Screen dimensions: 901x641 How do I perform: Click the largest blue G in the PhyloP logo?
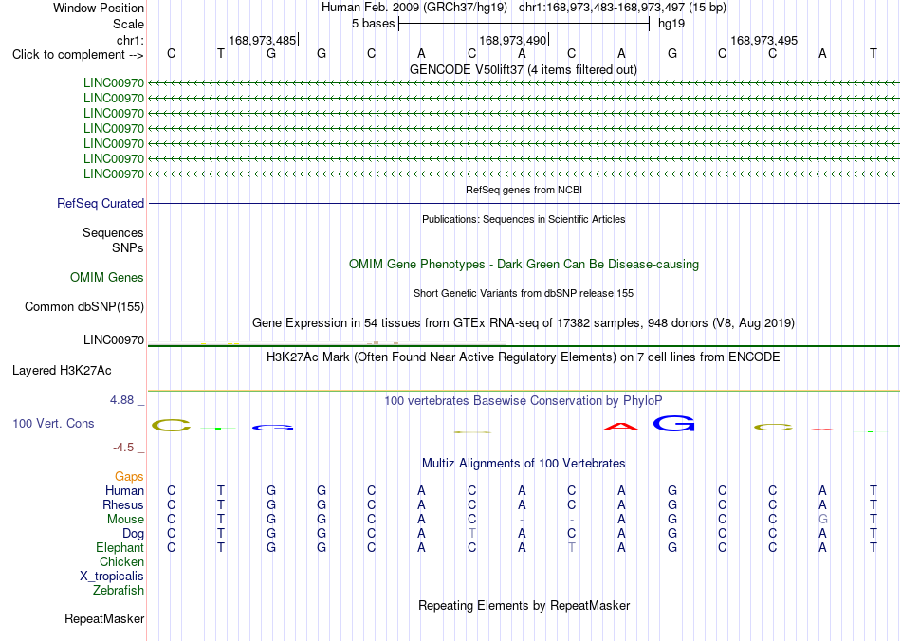click(x=672, y=423)
